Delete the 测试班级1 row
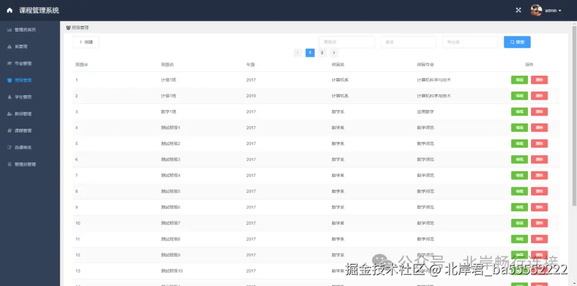577x286 pixels. point(539,128)
